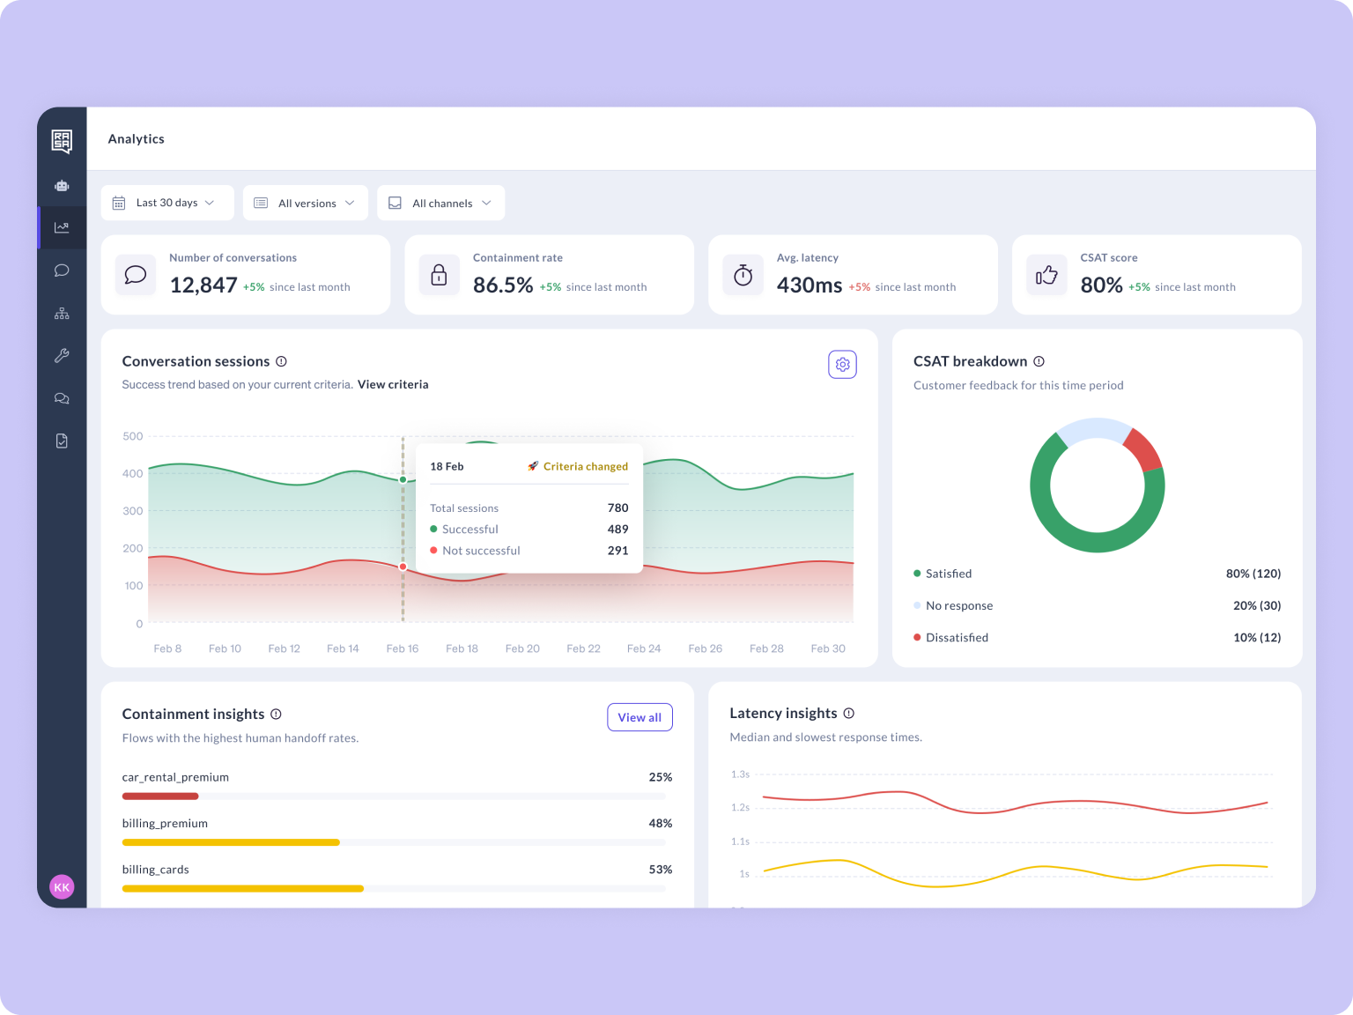Open the double chat bubbles sidebar icon
The height and width of the screenshot is (1015, 1353).
click(x=62, y=398)
